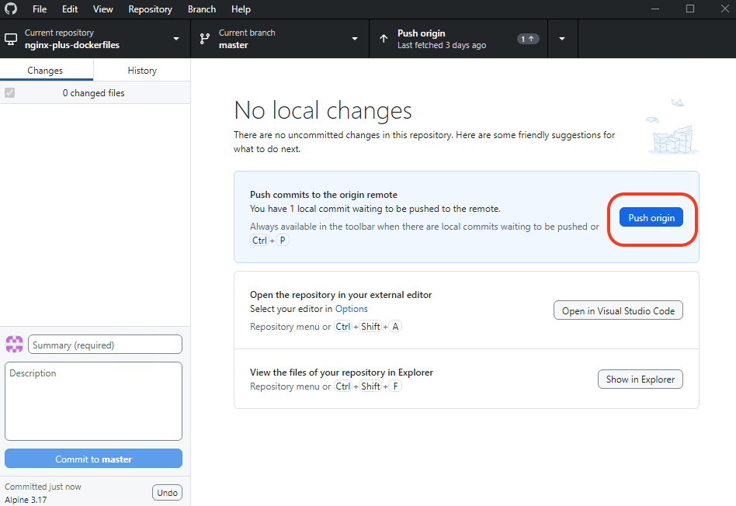Click the Commit to master button

[93, 459]
